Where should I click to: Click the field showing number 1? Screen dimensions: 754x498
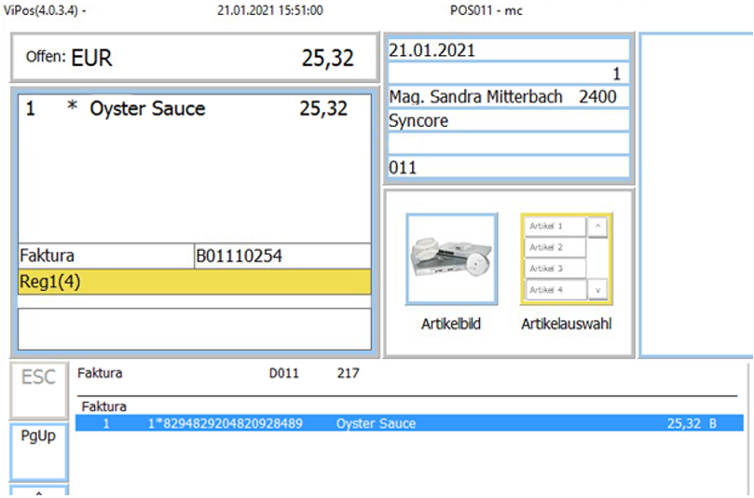pyautogui.click(x=508, y=75)
